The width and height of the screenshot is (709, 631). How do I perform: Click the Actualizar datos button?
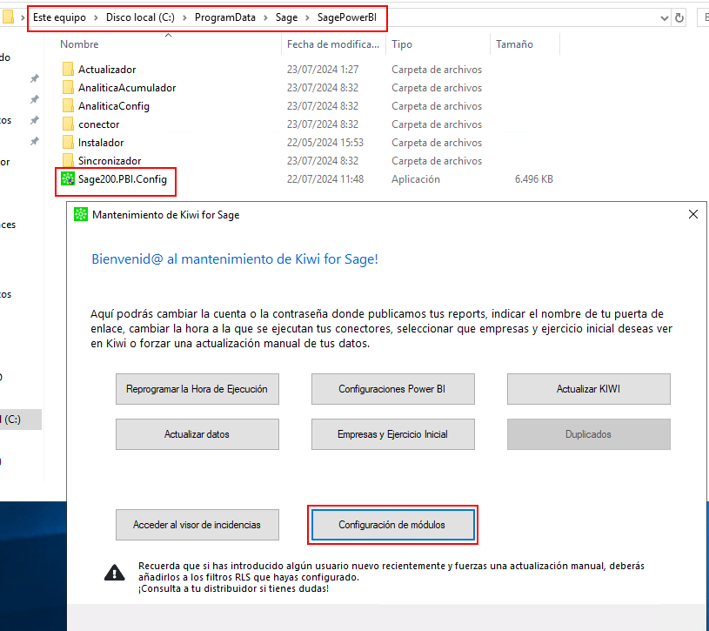(x=197, y=434)
